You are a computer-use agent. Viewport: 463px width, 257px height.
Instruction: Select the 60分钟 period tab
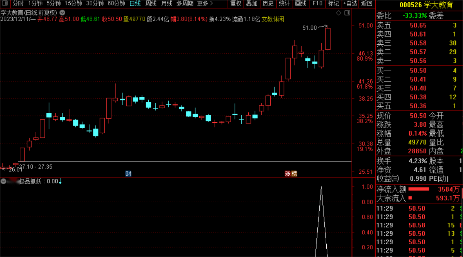click(116, 3)
